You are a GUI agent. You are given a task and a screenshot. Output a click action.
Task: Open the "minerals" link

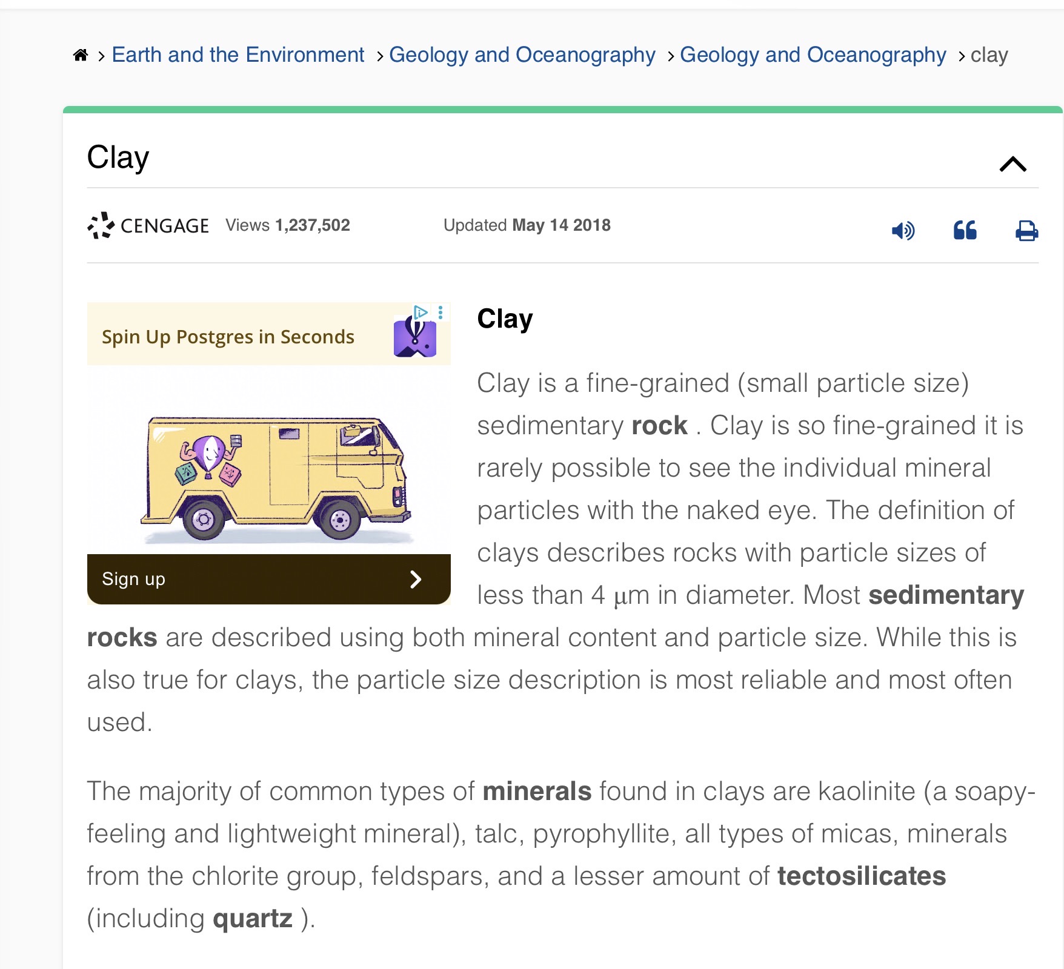click(536, 792)
